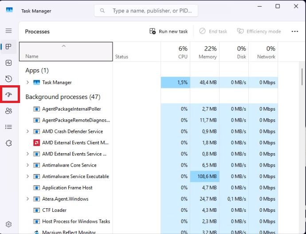Click the Apps (1) group heading
Image resolution: width=306 pixels, height=234 pixels.
[x=37, y=70]
